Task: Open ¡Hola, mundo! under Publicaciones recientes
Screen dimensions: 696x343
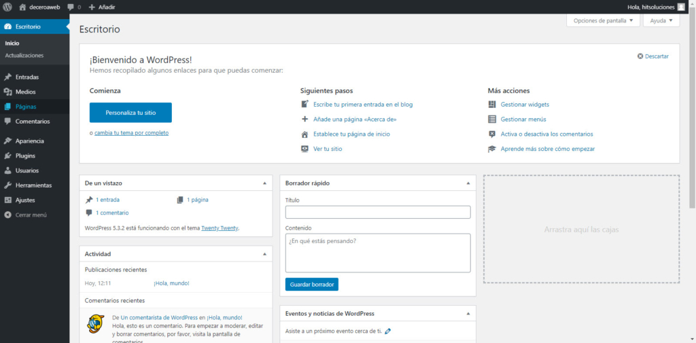Action: click(171, 283)
